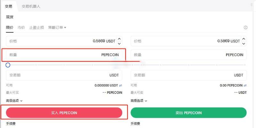256x128 pixels.
Task: Click the info icon beside order types
Action: 246,28
